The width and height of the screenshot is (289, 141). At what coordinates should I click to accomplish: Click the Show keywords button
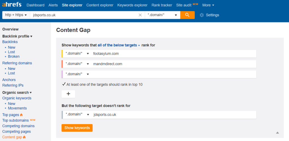pos(77,128)
